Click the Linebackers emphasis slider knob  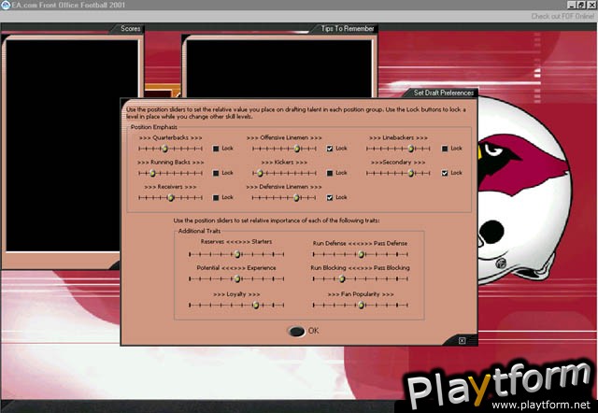tap(411, 149)
